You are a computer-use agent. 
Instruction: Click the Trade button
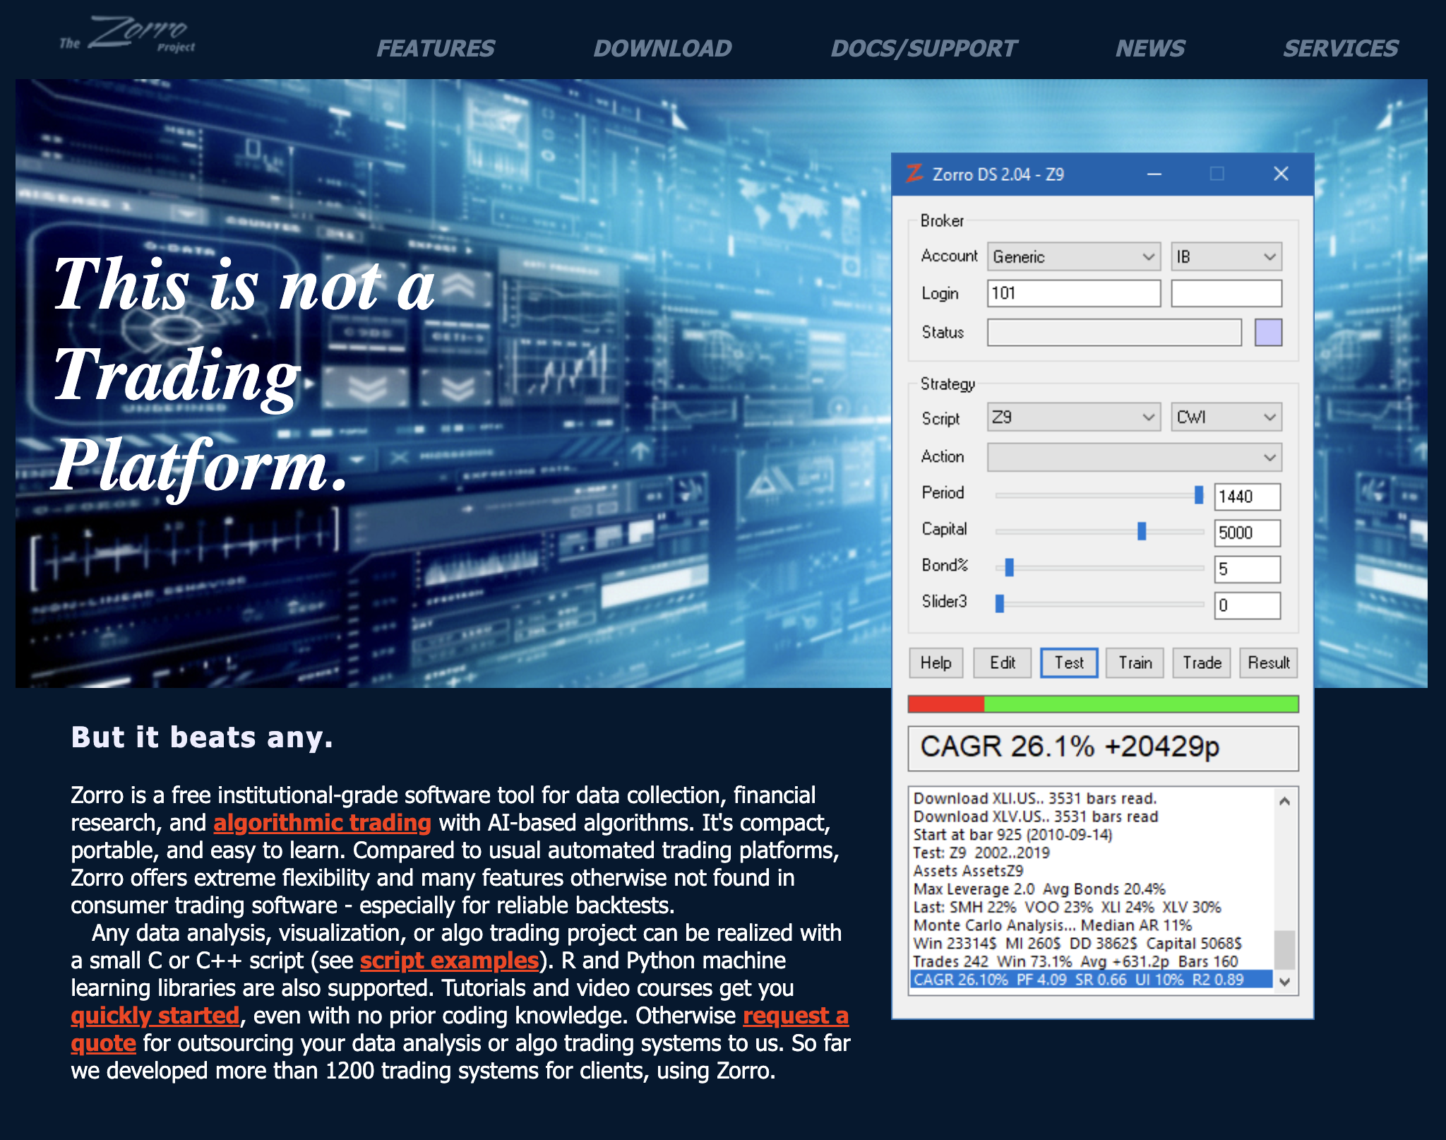(1202, 663)
